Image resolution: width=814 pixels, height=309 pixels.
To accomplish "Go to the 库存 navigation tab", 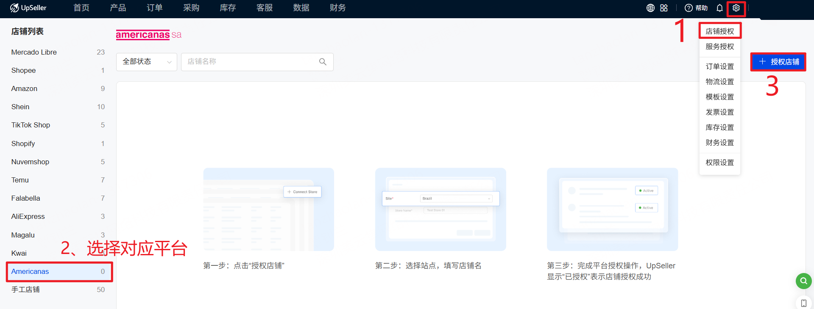I will click(x=228, y=8).
